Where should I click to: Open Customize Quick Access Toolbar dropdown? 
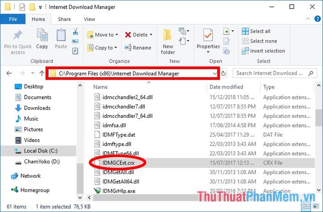click(41, 7)
